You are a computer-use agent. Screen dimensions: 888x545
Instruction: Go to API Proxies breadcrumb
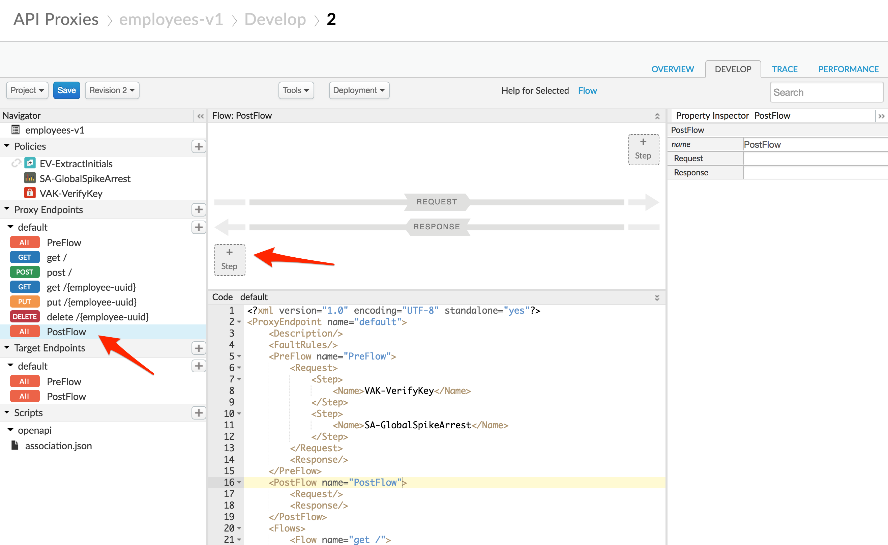coord(56,19)
